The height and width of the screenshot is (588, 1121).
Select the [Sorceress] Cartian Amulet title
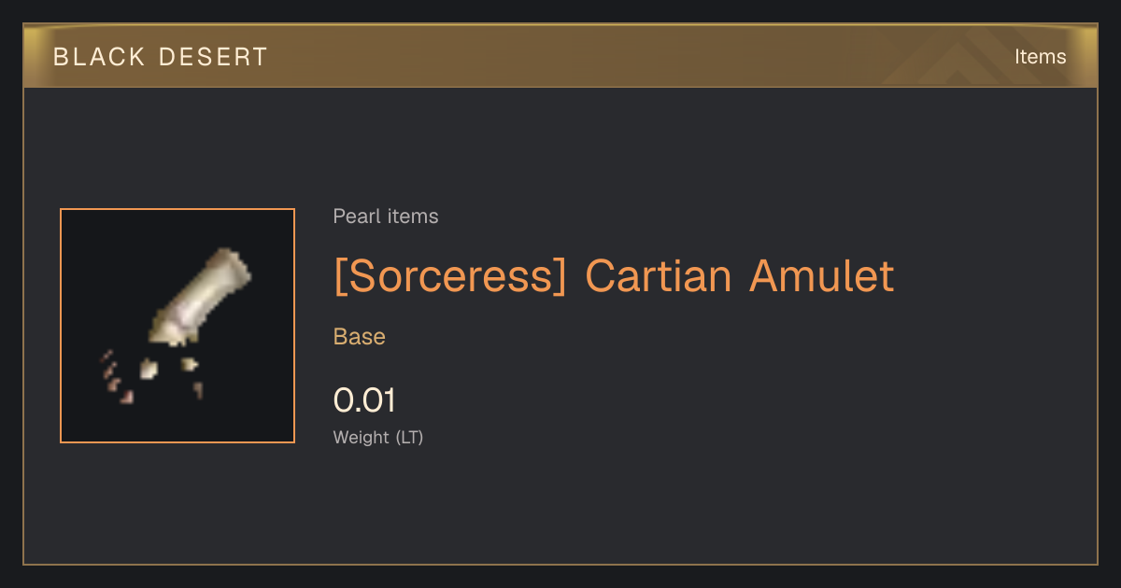pyautogui.click(x=614, y=276)
